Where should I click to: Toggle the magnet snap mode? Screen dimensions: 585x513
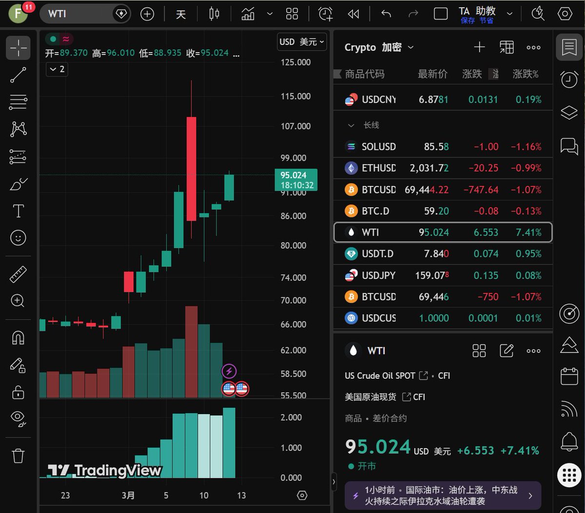(x=18, y=337)
